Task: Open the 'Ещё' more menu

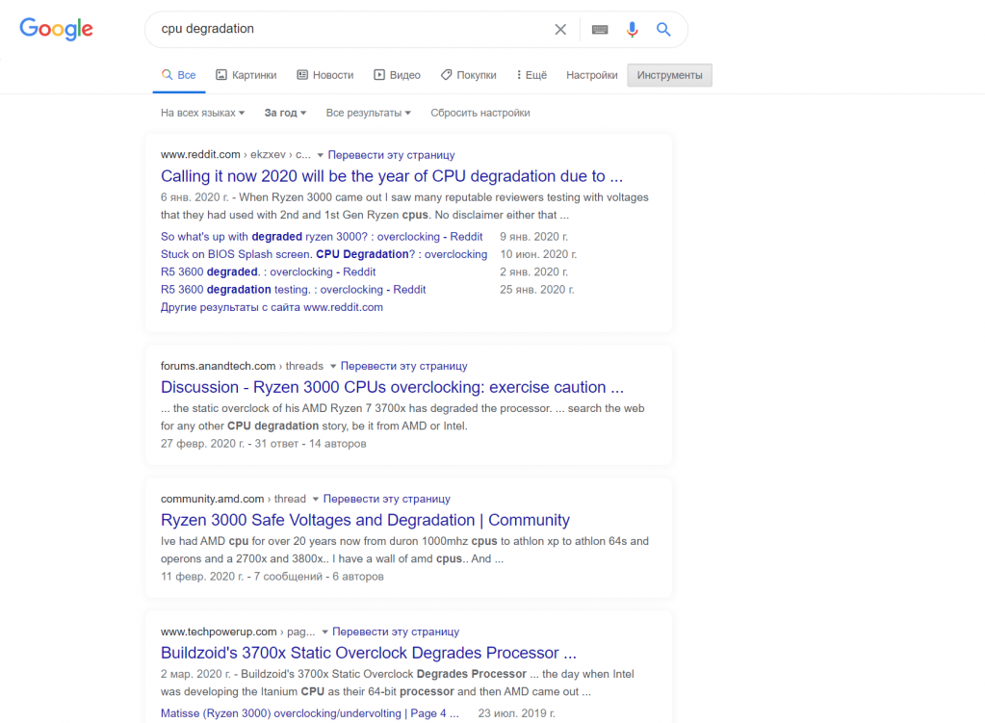Action: [x=531, y=75]
